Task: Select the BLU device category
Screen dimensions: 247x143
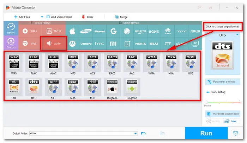Action: coord(154,44)
